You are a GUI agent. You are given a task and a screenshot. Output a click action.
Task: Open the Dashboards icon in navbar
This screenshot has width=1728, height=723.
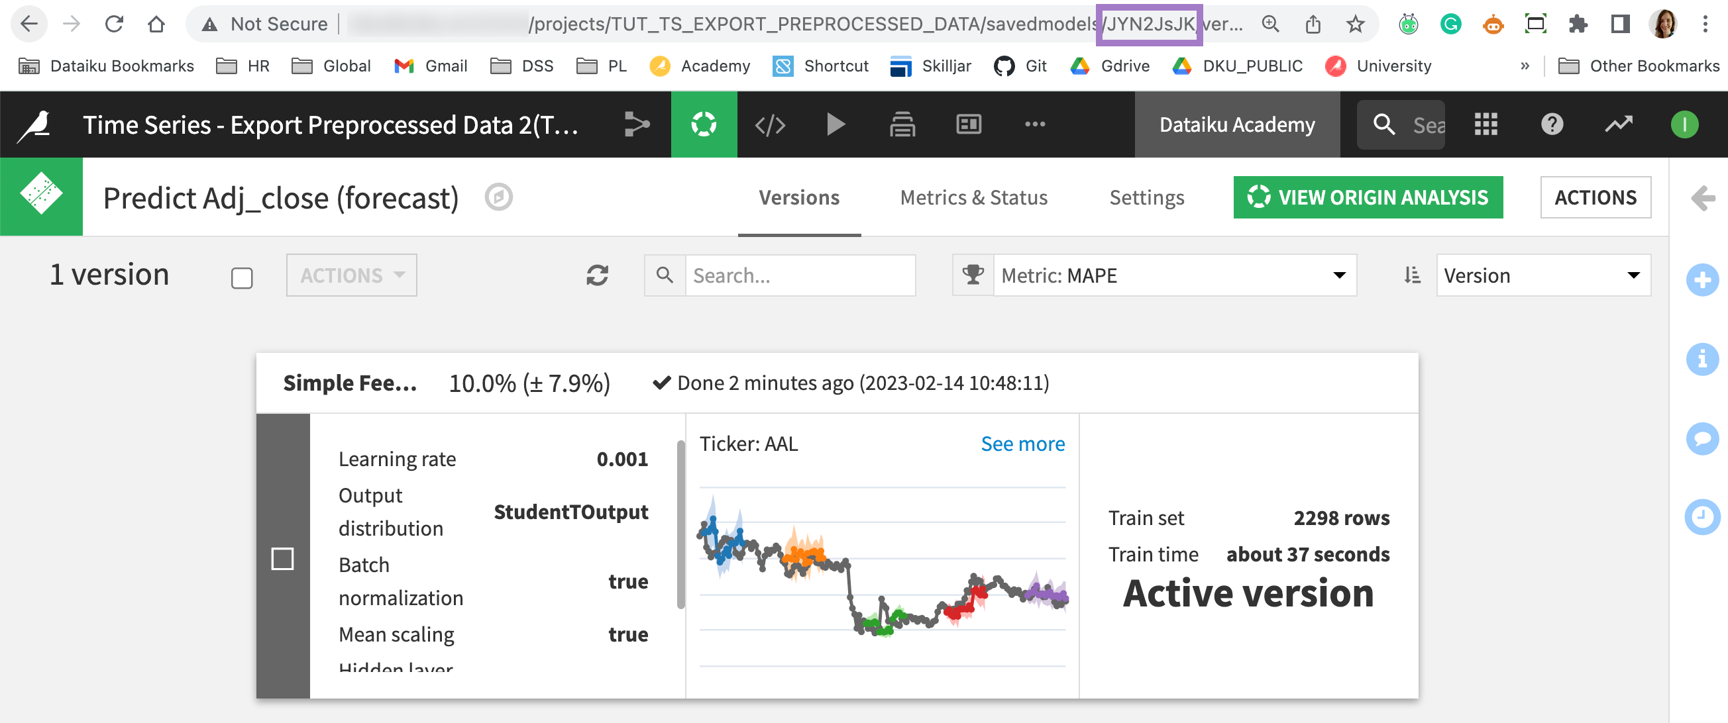[968, 124]
